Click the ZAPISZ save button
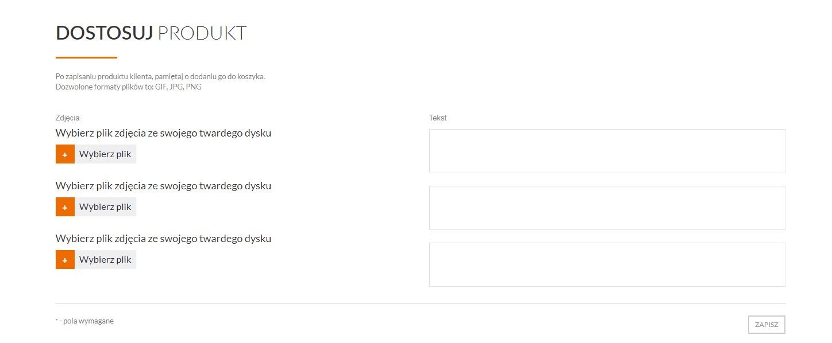Image resolution: width=832 pixels, height=343 pixels. click(x=766, y=325)
